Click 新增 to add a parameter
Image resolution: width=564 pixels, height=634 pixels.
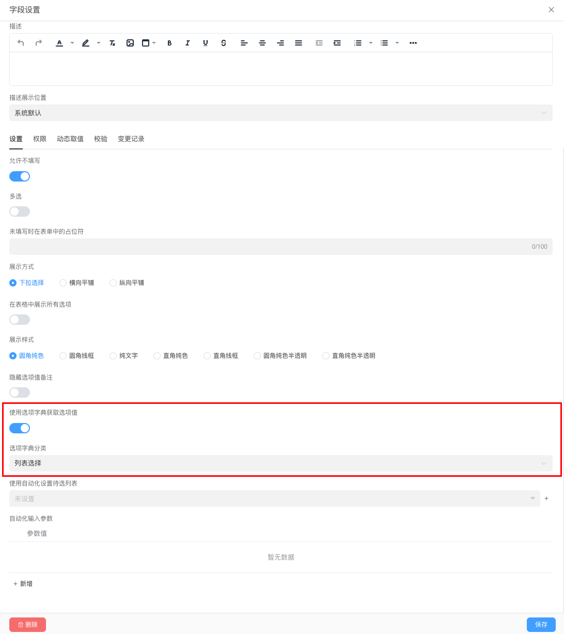[x=23, y=583]
